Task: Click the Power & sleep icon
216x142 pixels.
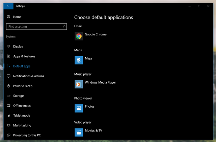Action: pyautogui.click(x=8, y=86)
